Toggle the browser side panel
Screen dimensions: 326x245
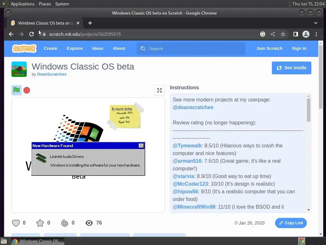coord(296,34)
